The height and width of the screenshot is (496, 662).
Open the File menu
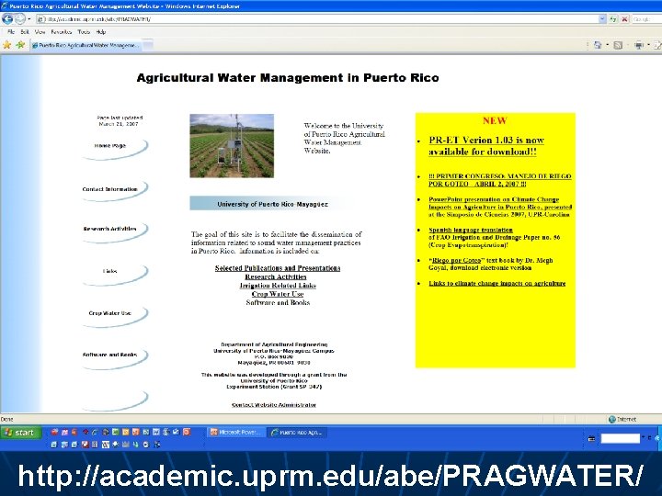(x=11, y=31)
